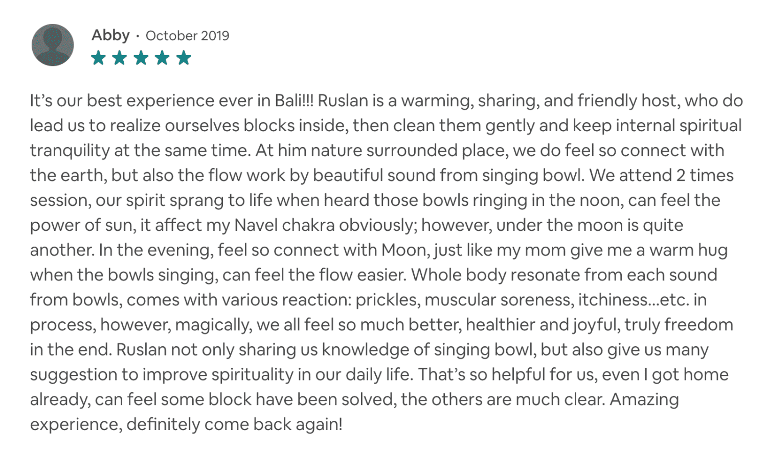Click Abby's reviewer profile avatar
The width and height of the screenshot is (767, 453).
[53, 45]
